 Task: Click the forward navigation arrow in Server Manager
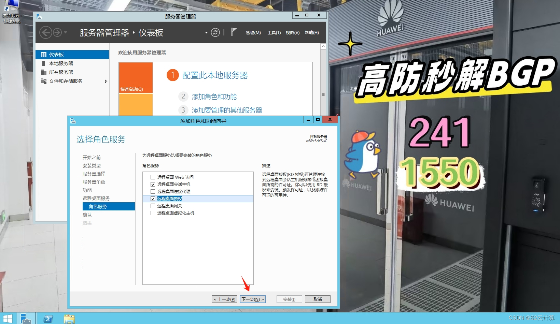57,32
